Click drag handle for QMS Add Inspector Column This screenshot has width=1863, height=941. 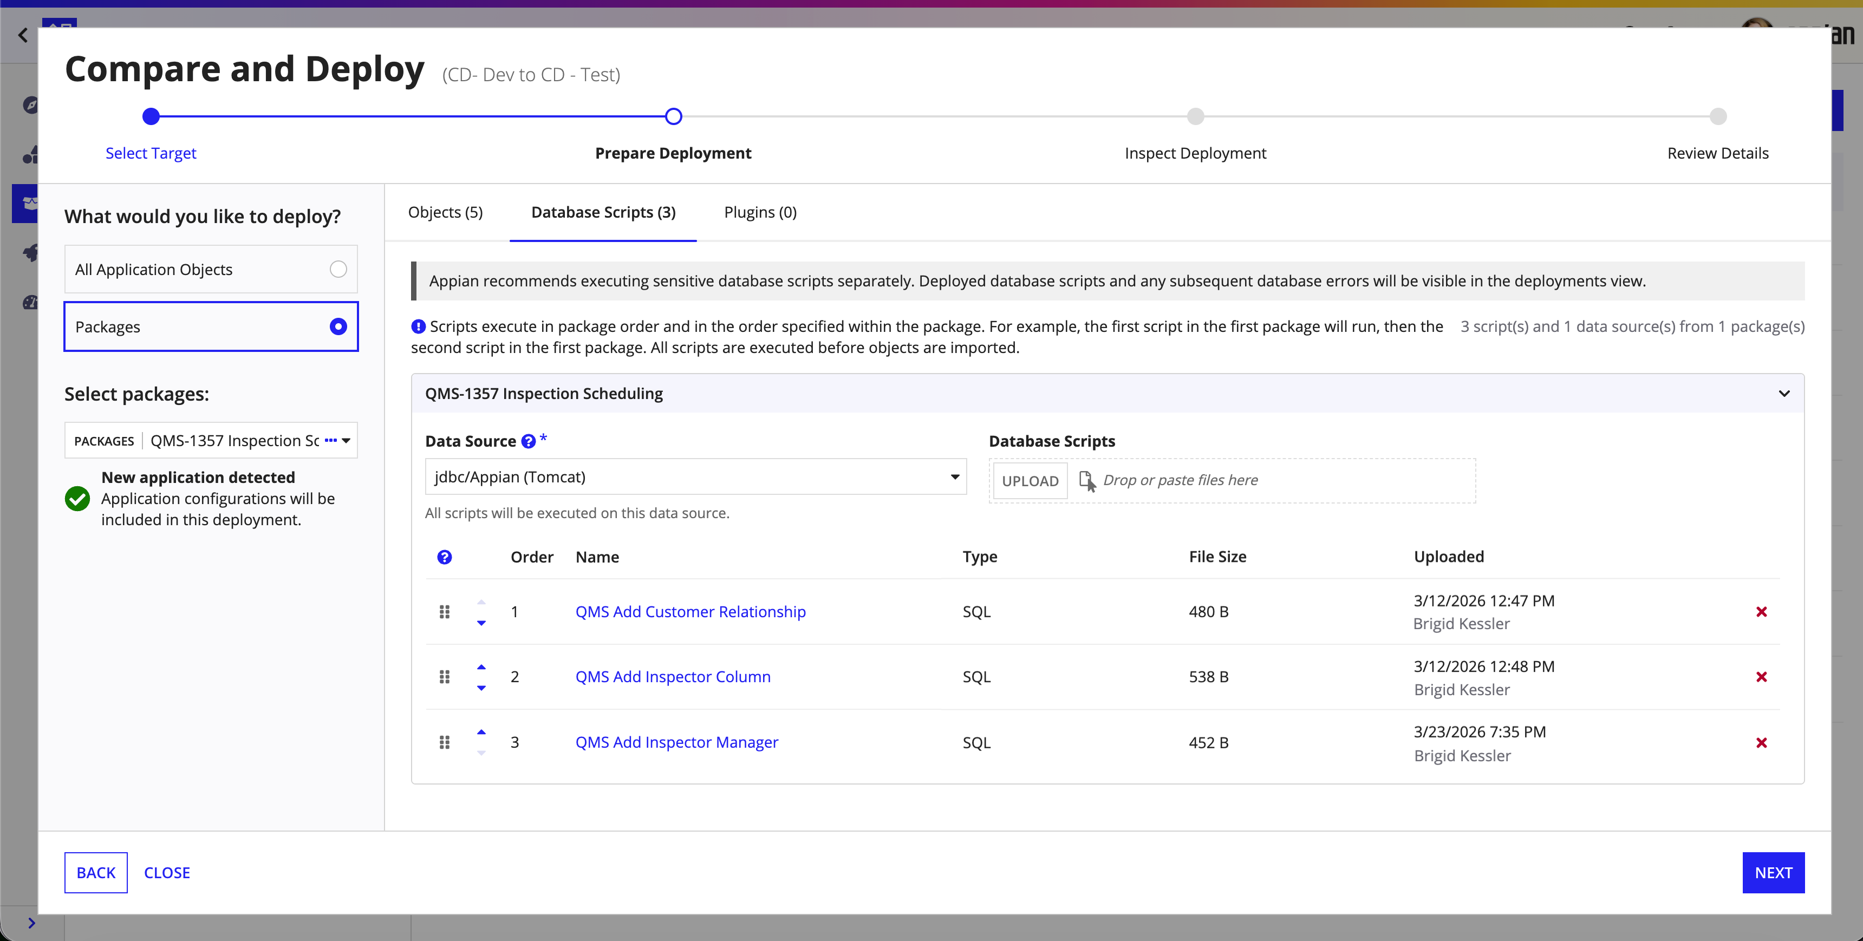(445, 677)
